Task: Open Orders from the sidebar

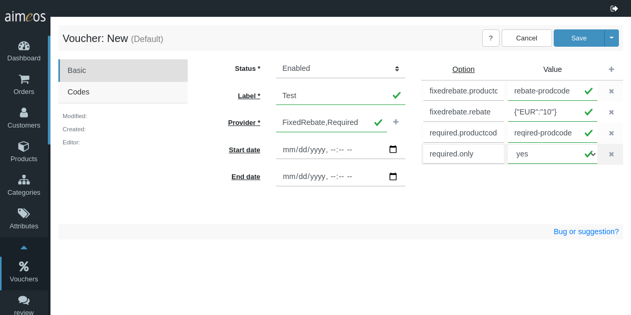Action: (24, 85)
